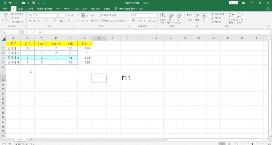Click Merge and Center (병합하고 가운데 맞춤)

pyautogui.click(x=113, y=21)
